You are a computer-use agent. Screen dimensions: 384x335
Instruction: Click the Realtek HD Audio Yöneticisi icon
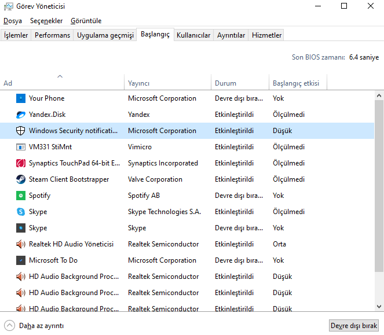click(x=21, y=244)
